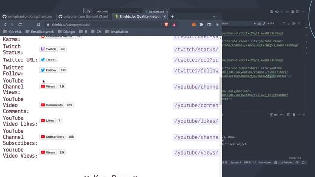
Task: Open the MetaMask fox extension icon
Action: coord(194,24)
